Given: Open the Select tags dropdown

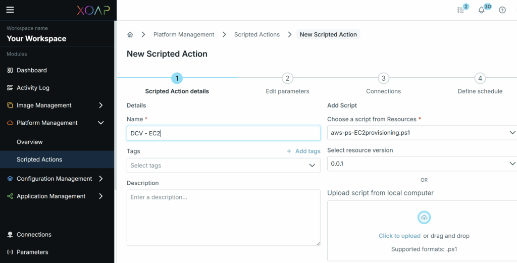Looking at the screenshot, I should pyautogui.click(x=223, y=166).
